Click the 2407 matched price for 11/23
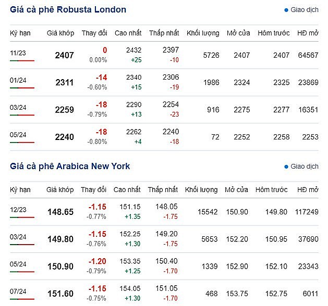 click(x=64, y=55)
